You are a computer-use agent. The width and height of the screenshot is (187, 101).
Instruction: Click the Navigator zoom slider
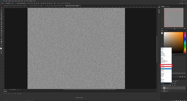tap(175, 29)
